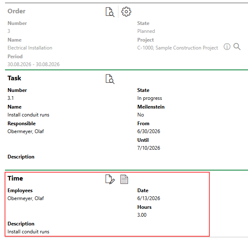The width and height of the screenshot is (248, 240).
Task: Open task details document-search icon
Action: click(110, 79)
